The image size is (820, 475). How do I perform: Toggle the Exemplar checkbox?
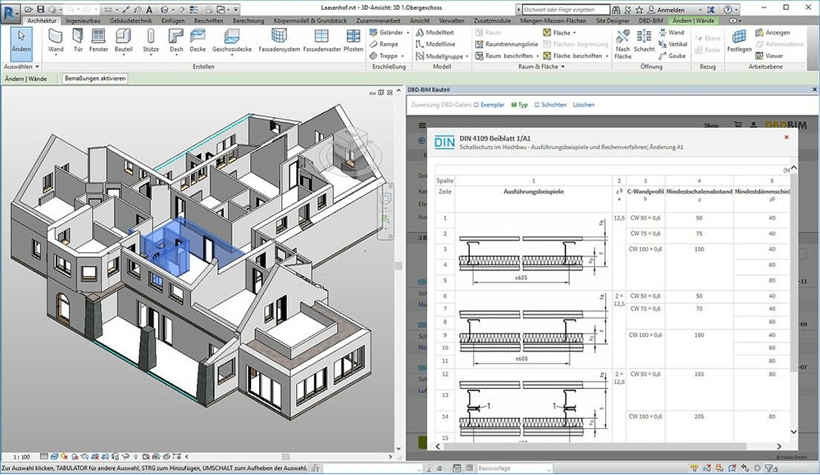(476, 105)
